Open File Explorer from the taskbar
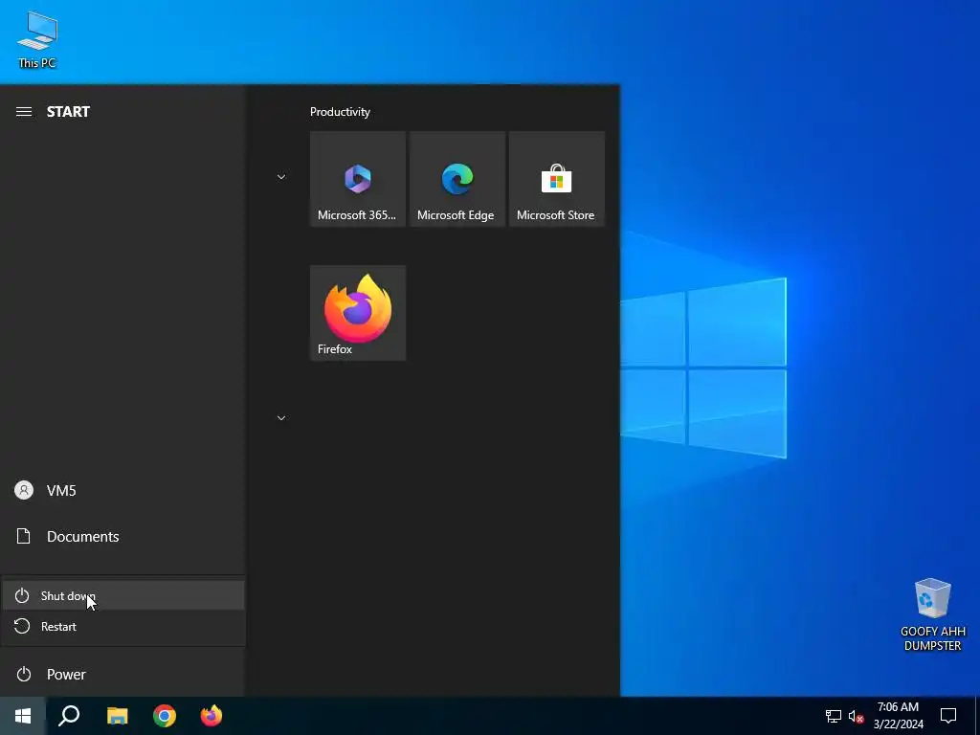Viewport: 980px width, 735px height. point(117,716)
